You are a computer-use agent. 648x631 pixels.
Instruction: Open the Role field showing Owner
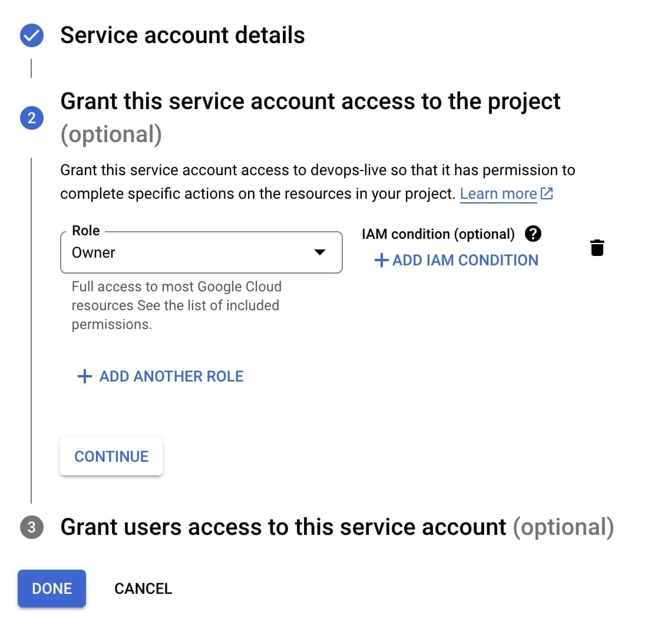point(189,252)
